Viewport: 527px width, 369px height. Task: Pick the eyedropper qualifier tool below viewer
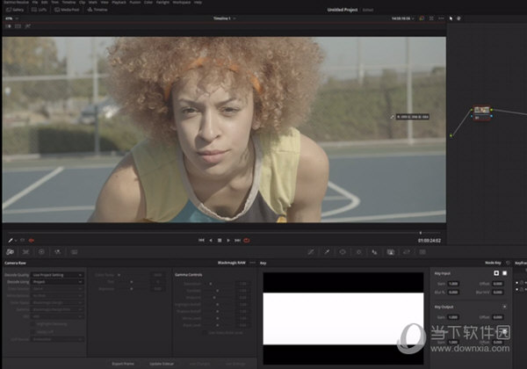(x=11, y=239)
